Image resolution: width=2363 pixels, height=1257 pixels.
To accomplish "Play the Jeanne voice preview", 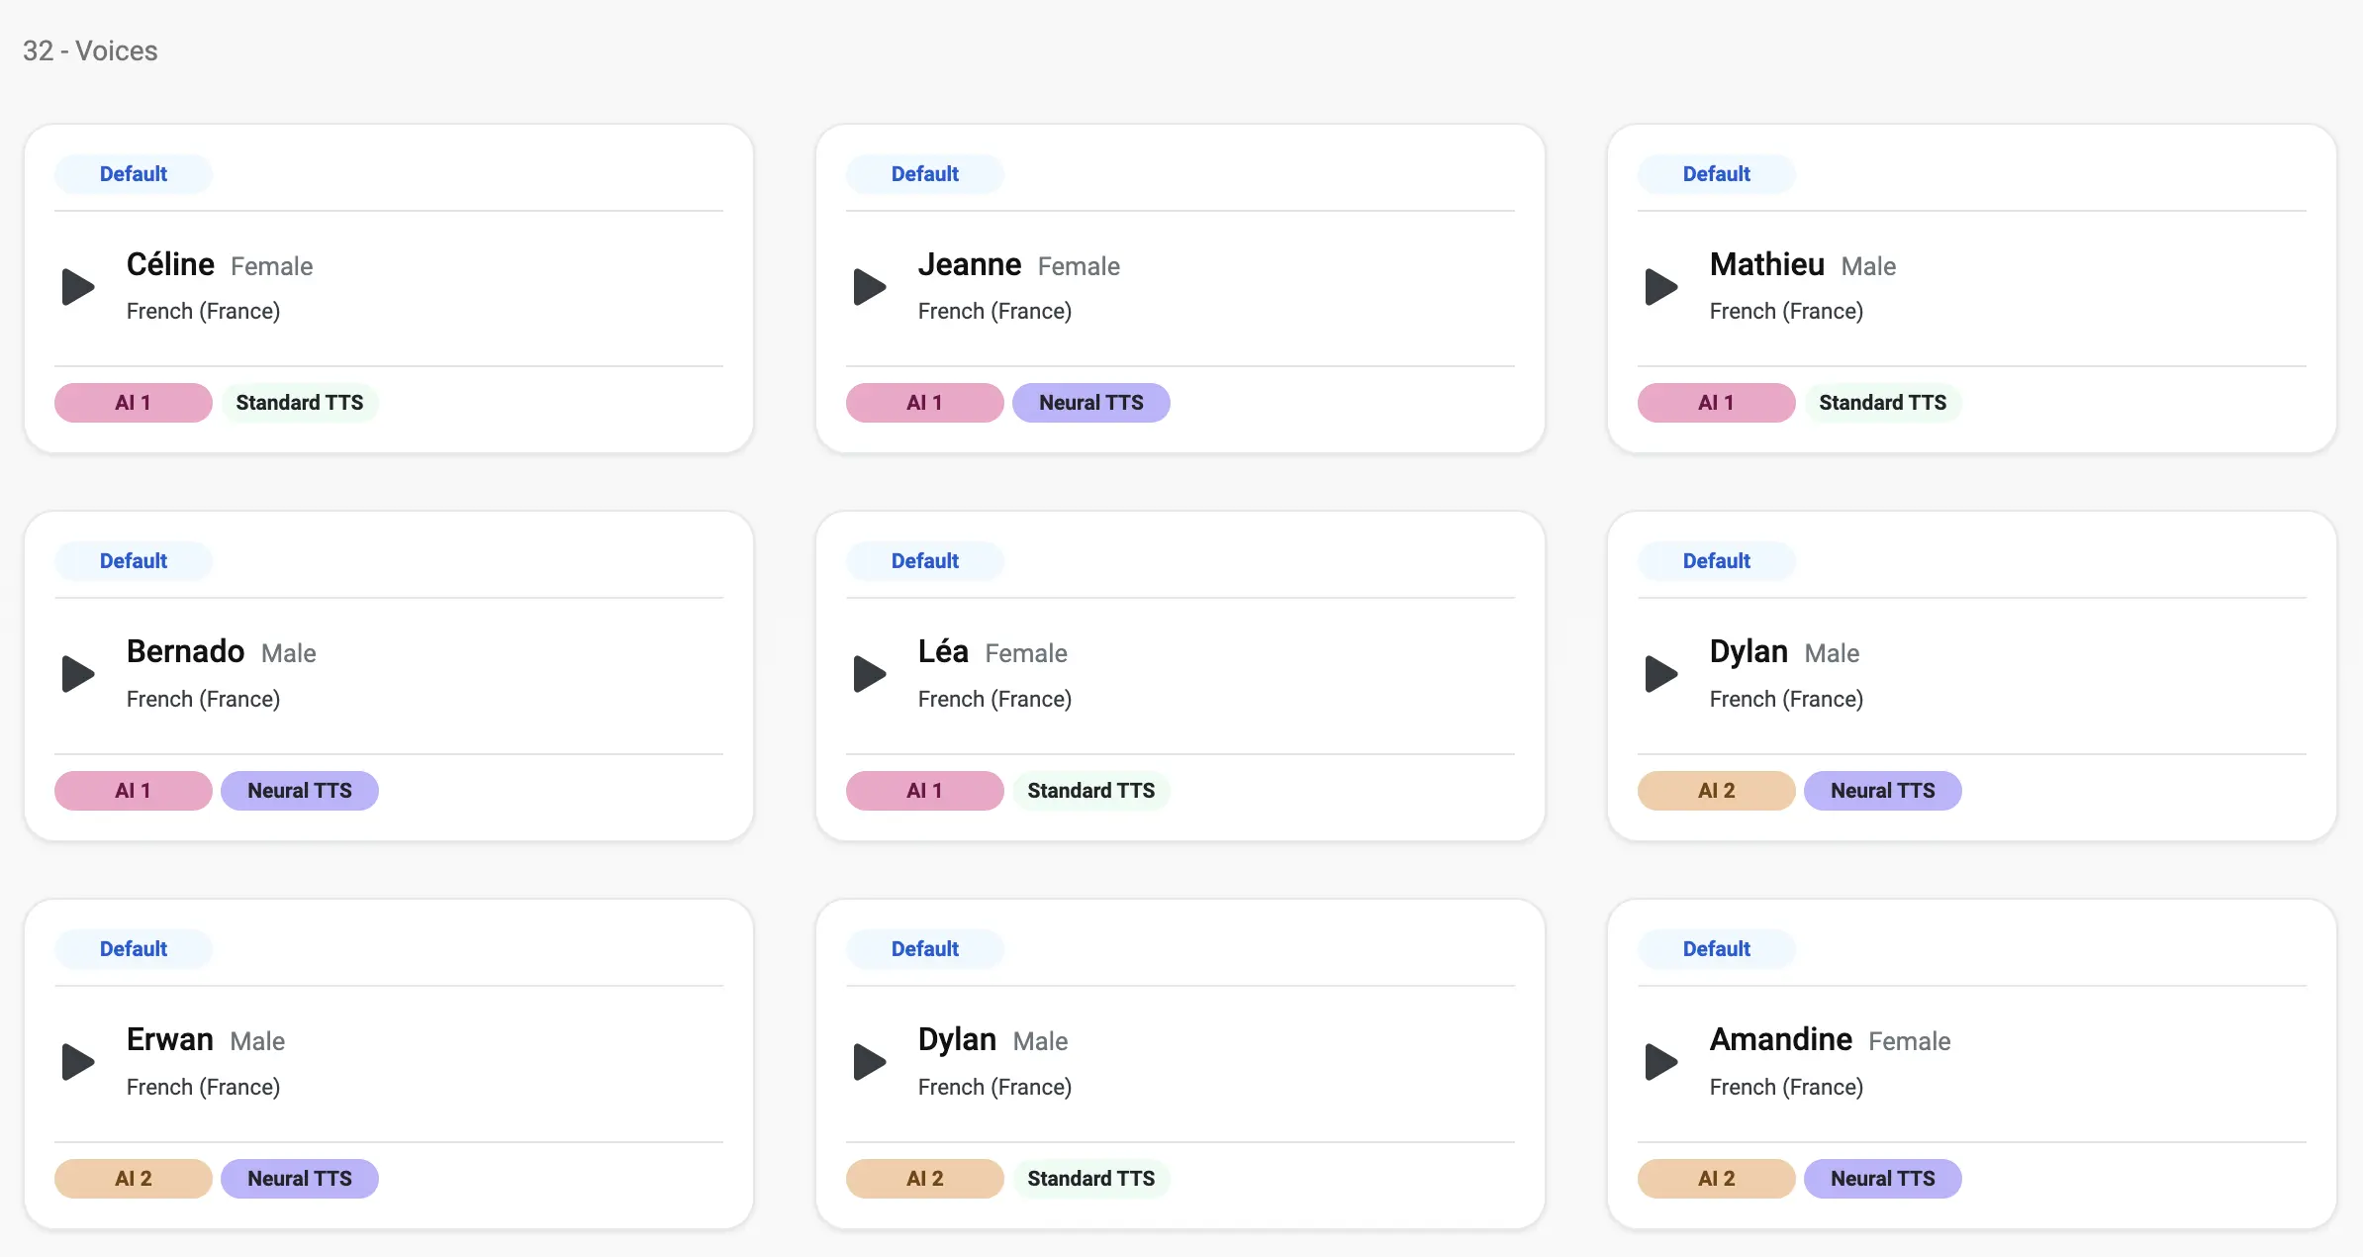I will 870,287.
